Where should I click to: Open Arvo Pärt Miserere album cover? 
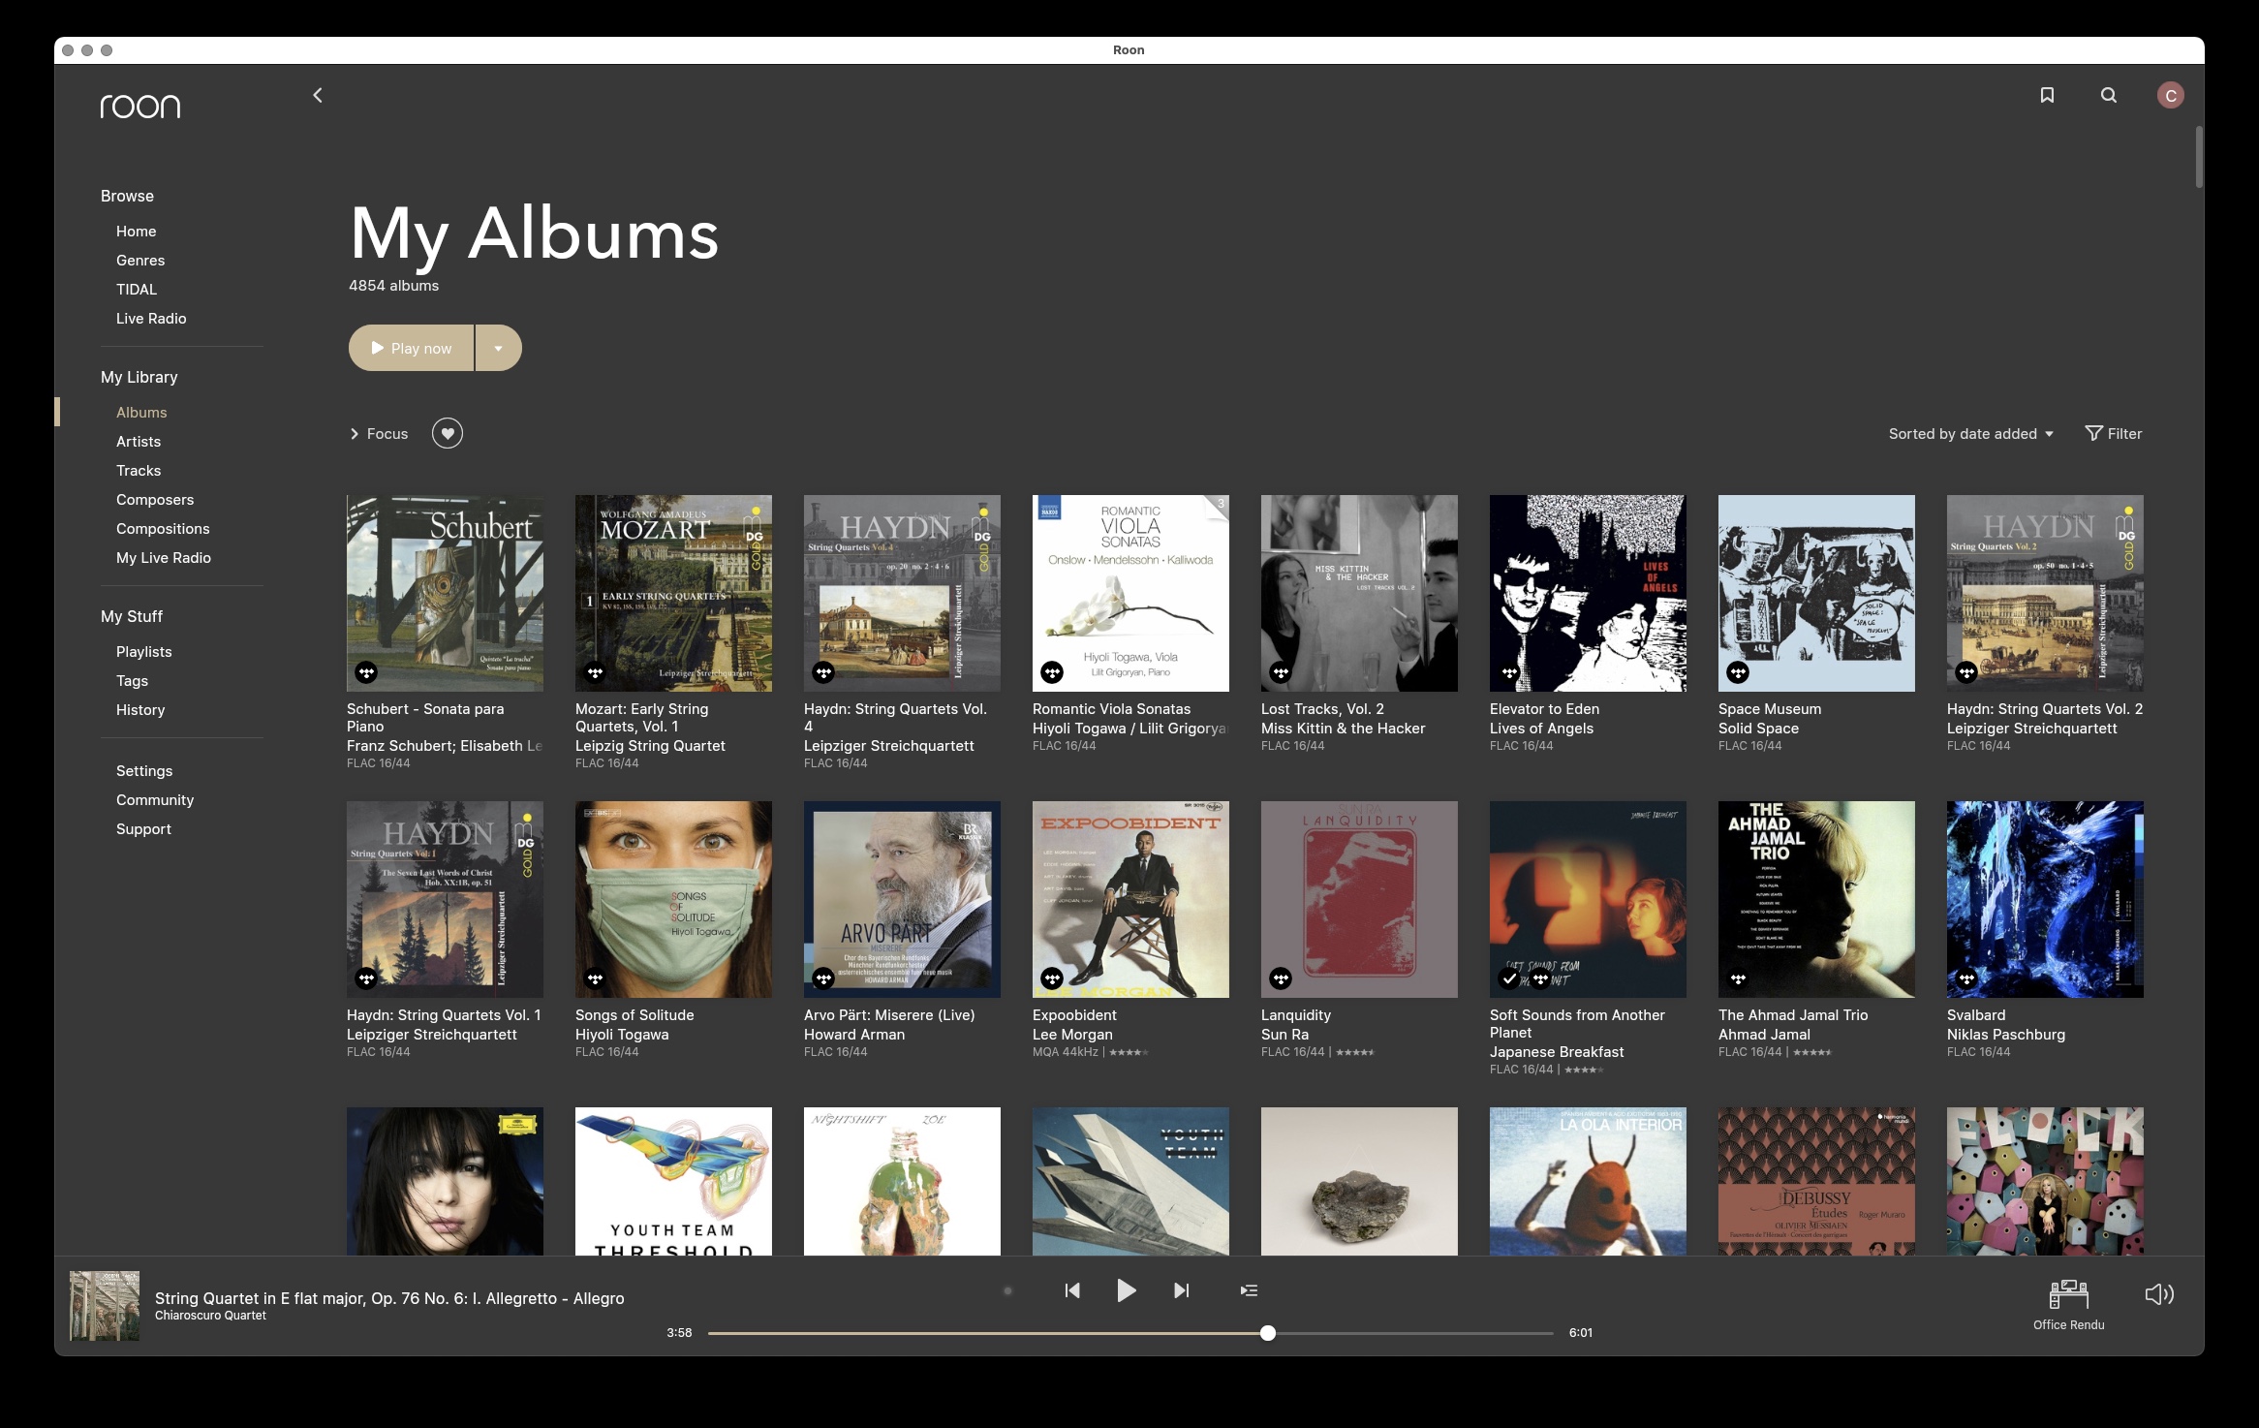pyautogui.click(x=902, y=899)
